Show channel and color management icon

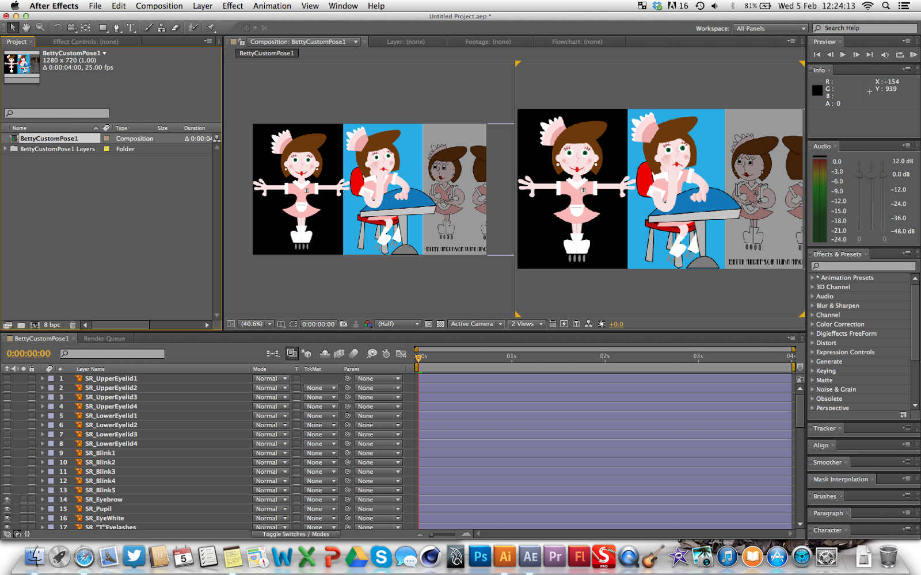tap(368, 324)
